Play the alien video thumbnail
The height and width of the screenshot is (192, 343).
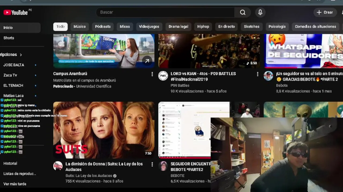point(303,110)
